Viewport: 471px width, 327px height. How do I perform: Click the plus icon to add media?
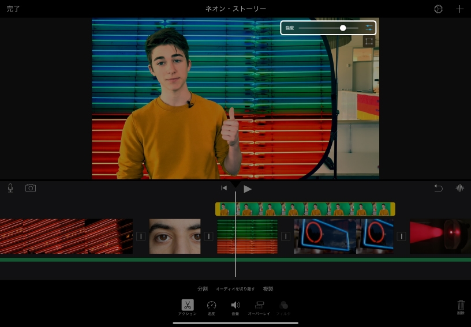point(459,9)
